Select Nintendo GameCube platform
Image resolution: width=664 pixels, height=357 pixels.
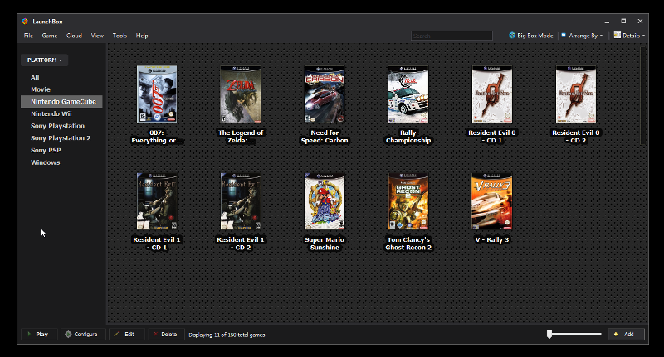[x=61, y=101]
